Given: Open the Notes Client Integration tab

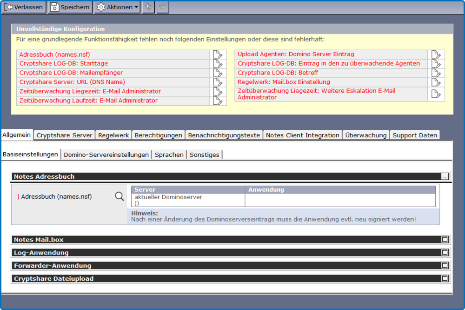Looking at the screenshot, I should click(x=302, y=135).
